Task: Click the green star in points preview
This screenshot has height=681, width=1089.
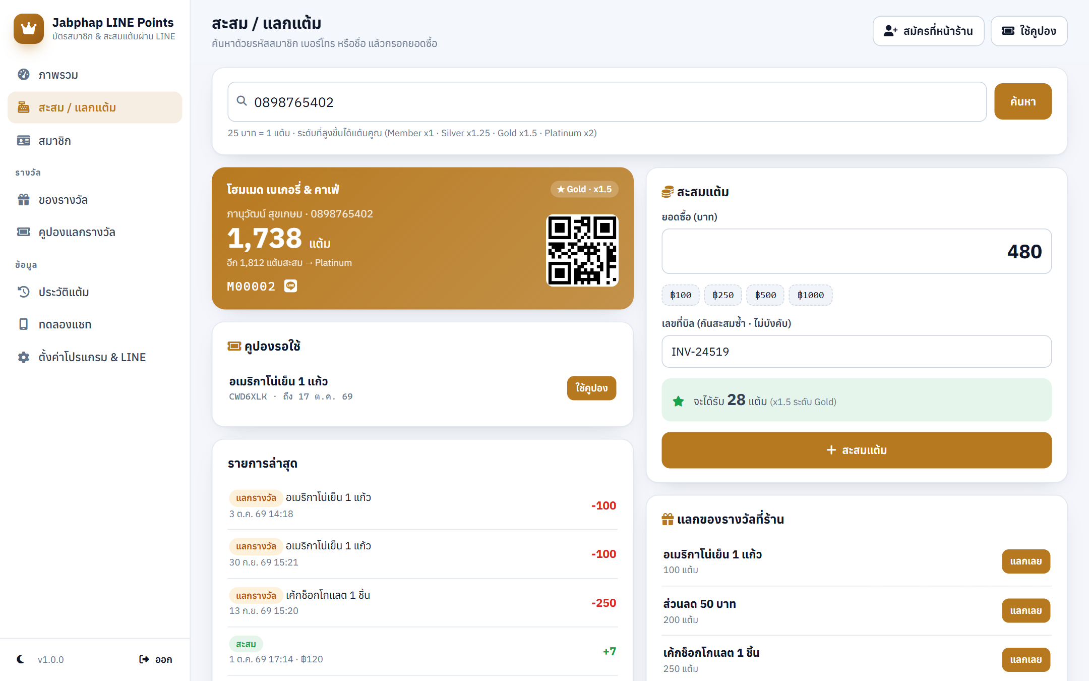Action: (x=679, y=402)
